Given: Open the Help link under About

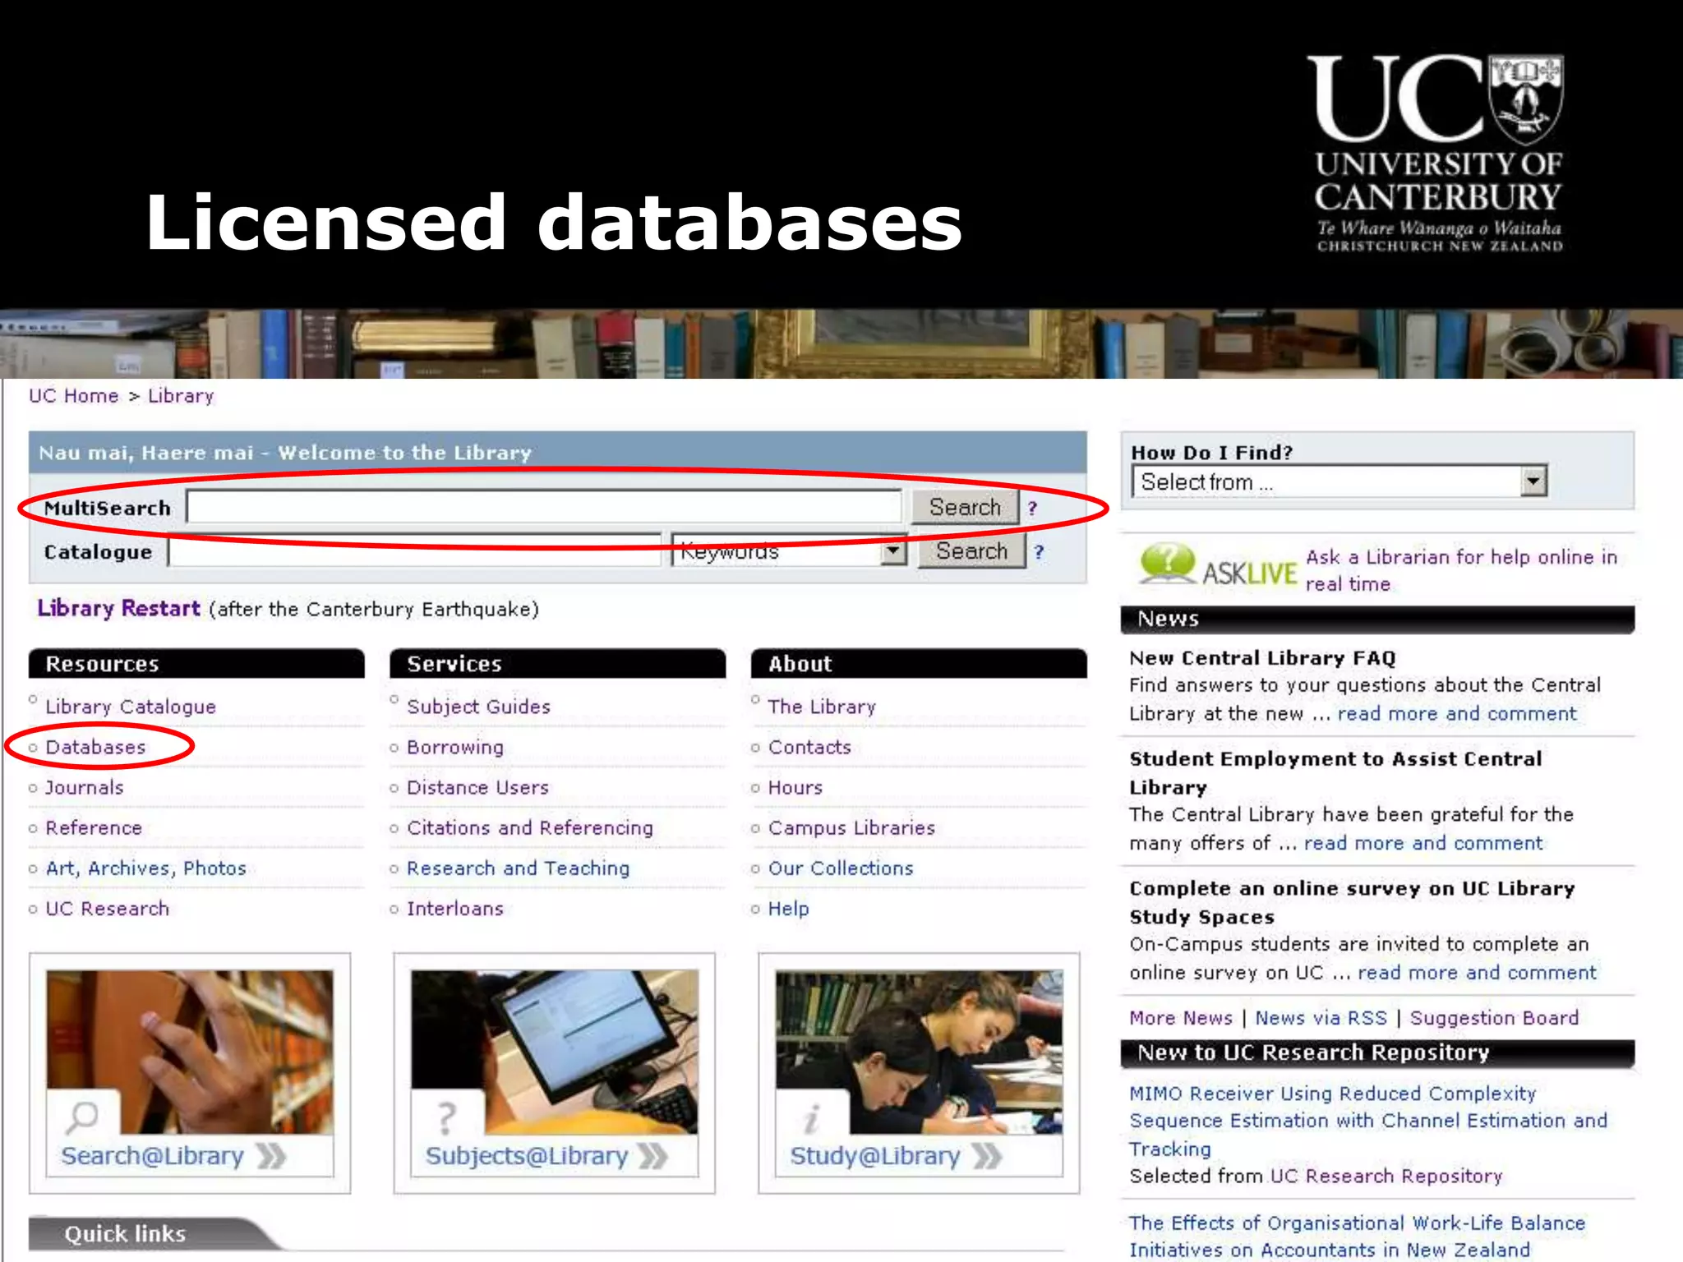Looking at the screenshot, I should coord(788,909).
